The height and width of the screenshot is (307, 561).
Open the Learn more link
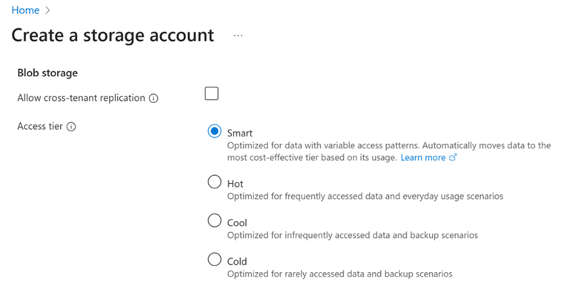[423, 158]
